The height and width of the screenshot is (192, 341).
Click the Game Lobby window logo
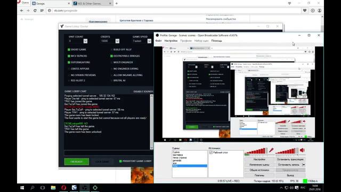click(62, 26)
